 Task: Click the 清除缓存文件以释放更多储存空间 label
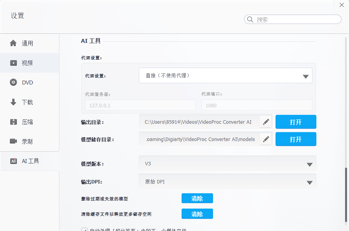116,214
